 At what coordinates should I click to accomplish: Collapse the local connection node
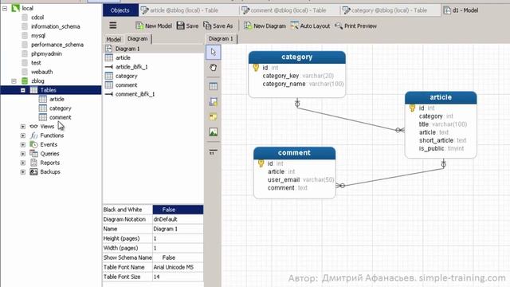coord(5,8)
